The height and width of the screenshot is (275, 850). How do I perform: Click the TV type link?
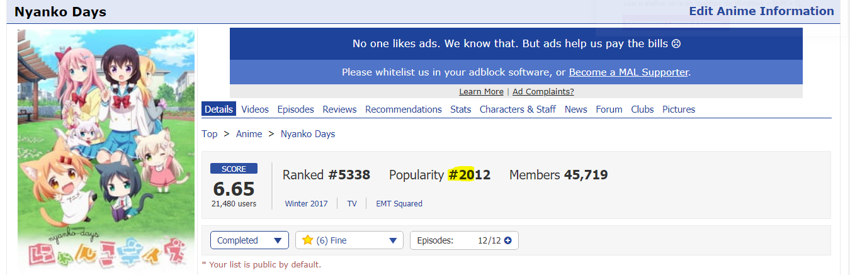coord(352,203)
